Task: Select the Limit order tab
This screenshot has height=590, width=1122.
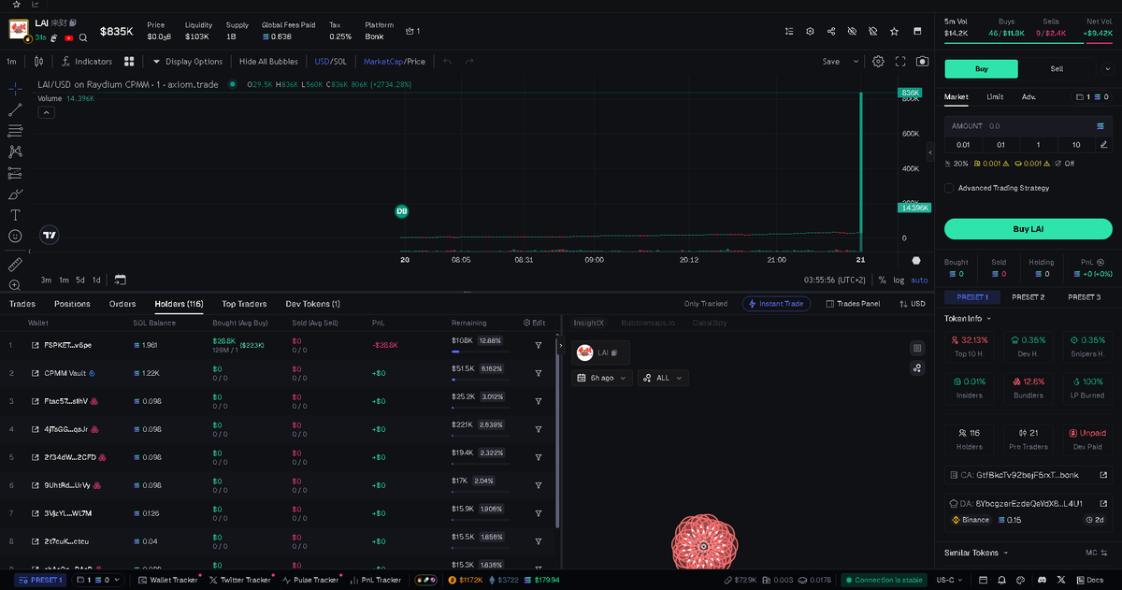Action: pos(995,96)
